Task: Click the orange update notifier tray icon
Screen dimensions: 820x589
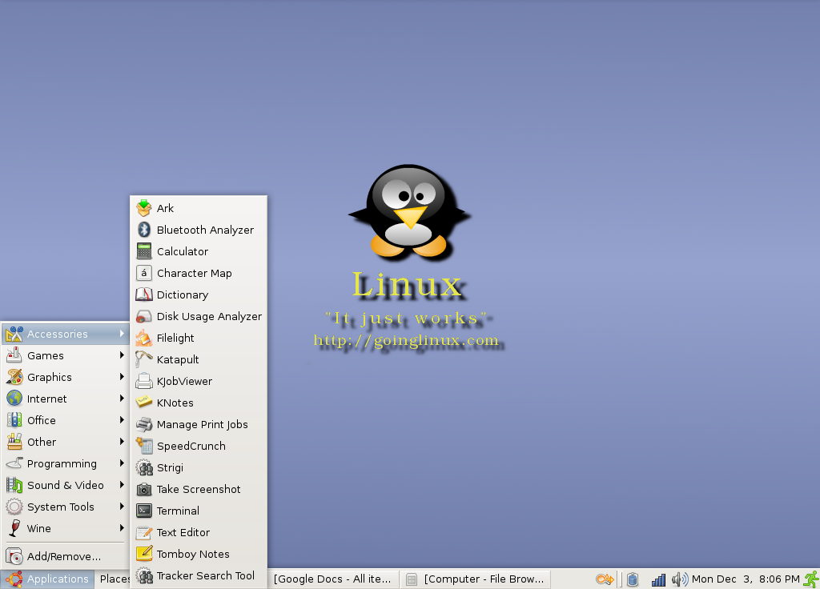Action: pos(605,579)
